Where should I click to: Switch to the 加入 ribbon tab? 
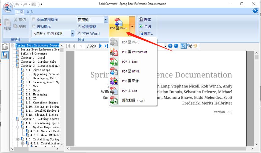30,12
